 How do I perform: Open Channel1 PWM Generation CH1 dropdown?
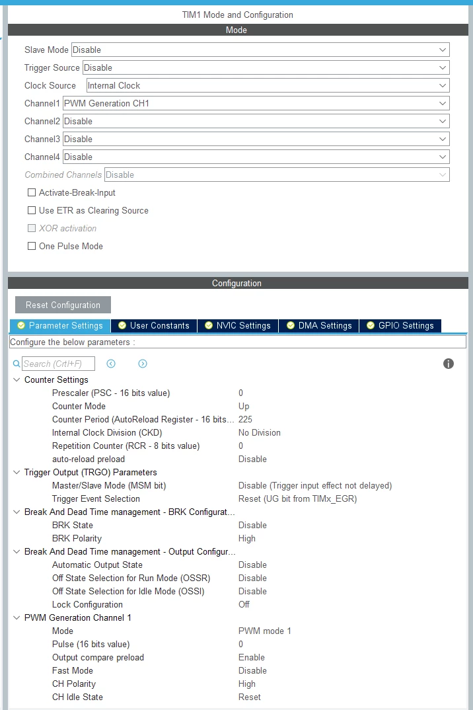coord(256,103)
